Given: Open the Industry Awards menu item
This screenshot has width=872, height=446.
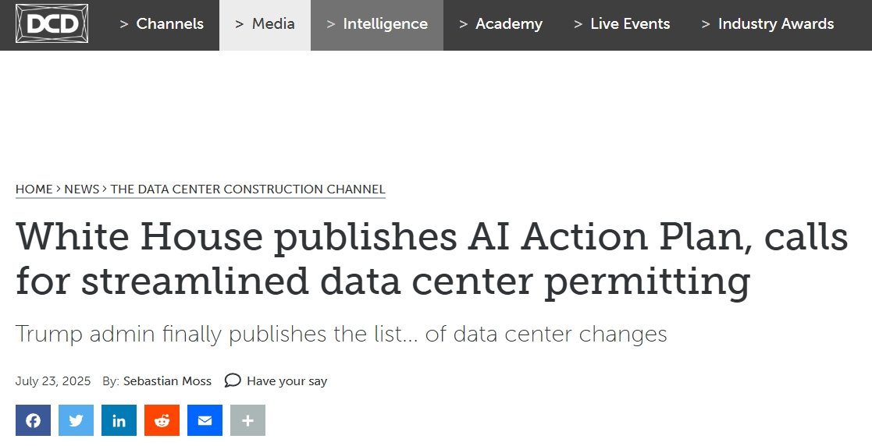Looking at the screenshot, I should (x=768, y=24).
